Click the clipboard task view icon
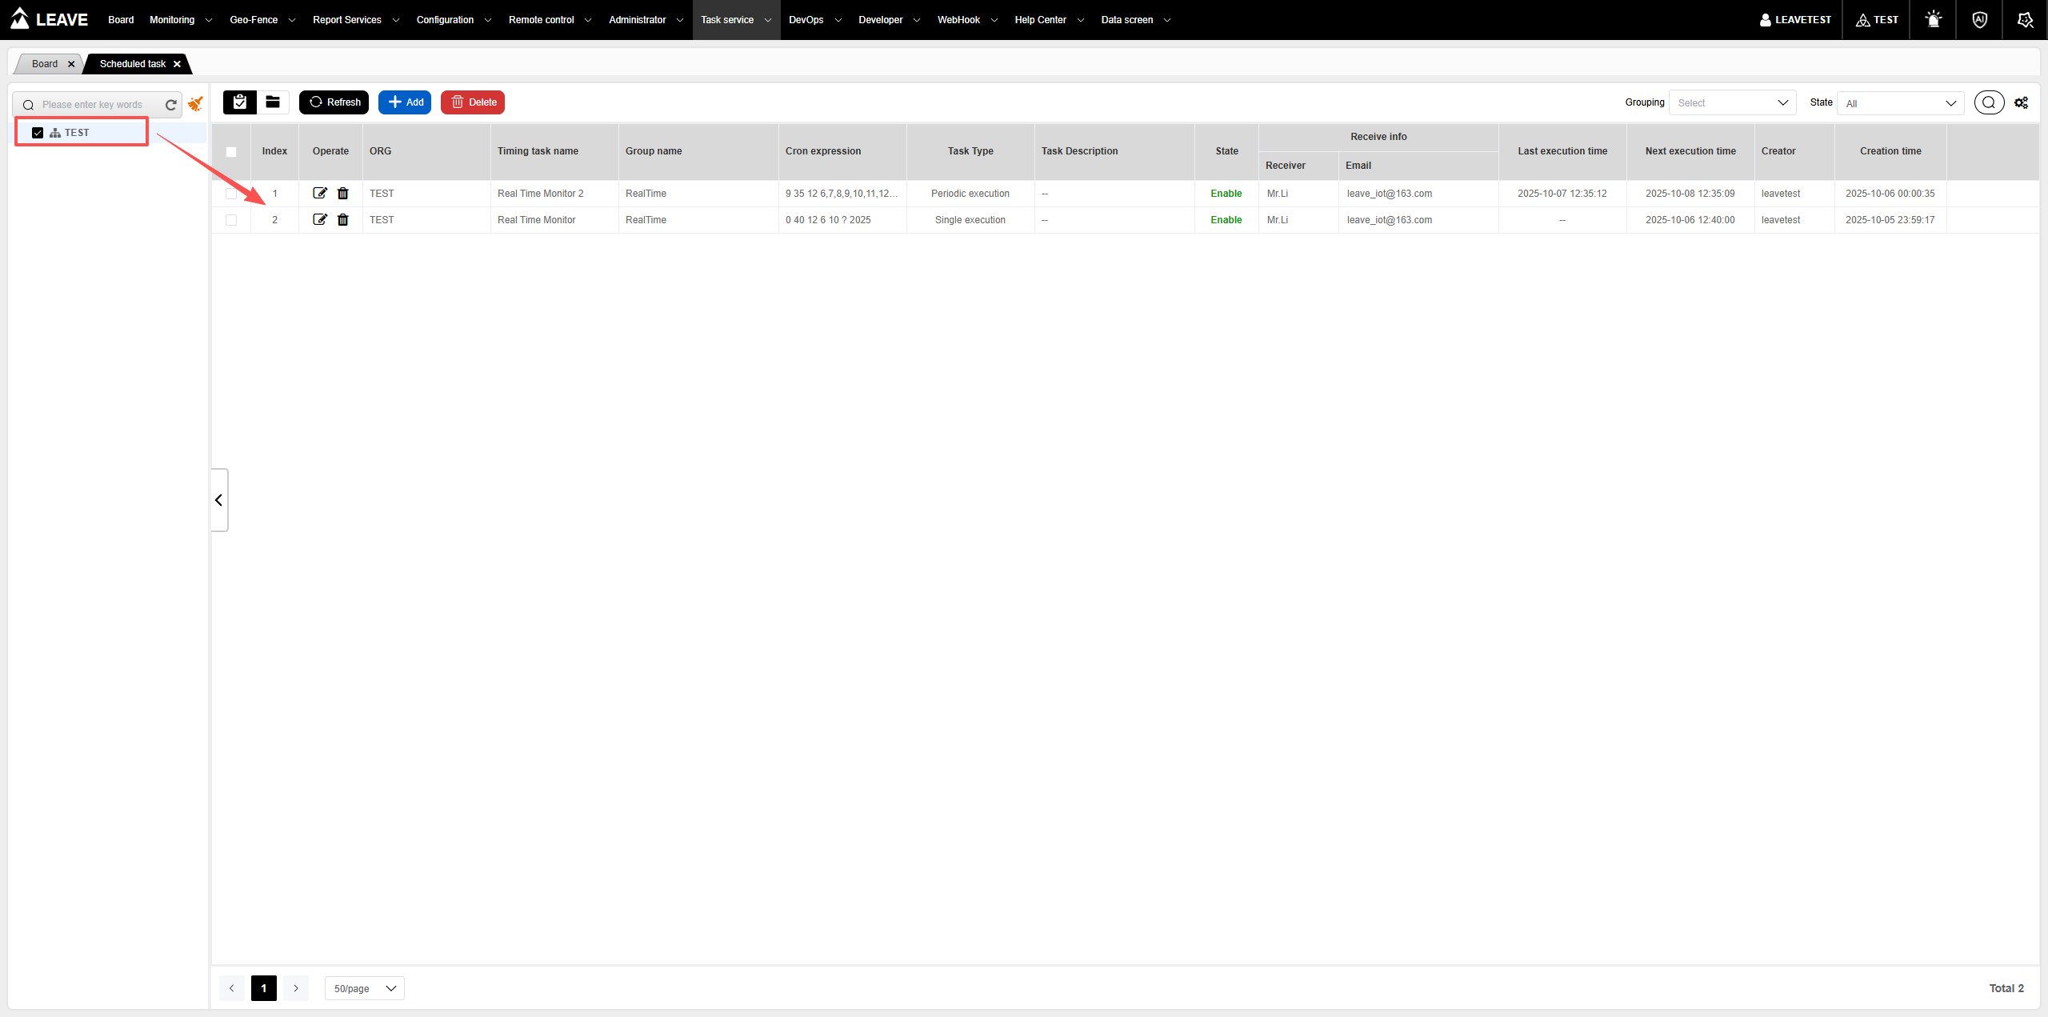This screenshot has width=2048, height=1017. point(239,102)
